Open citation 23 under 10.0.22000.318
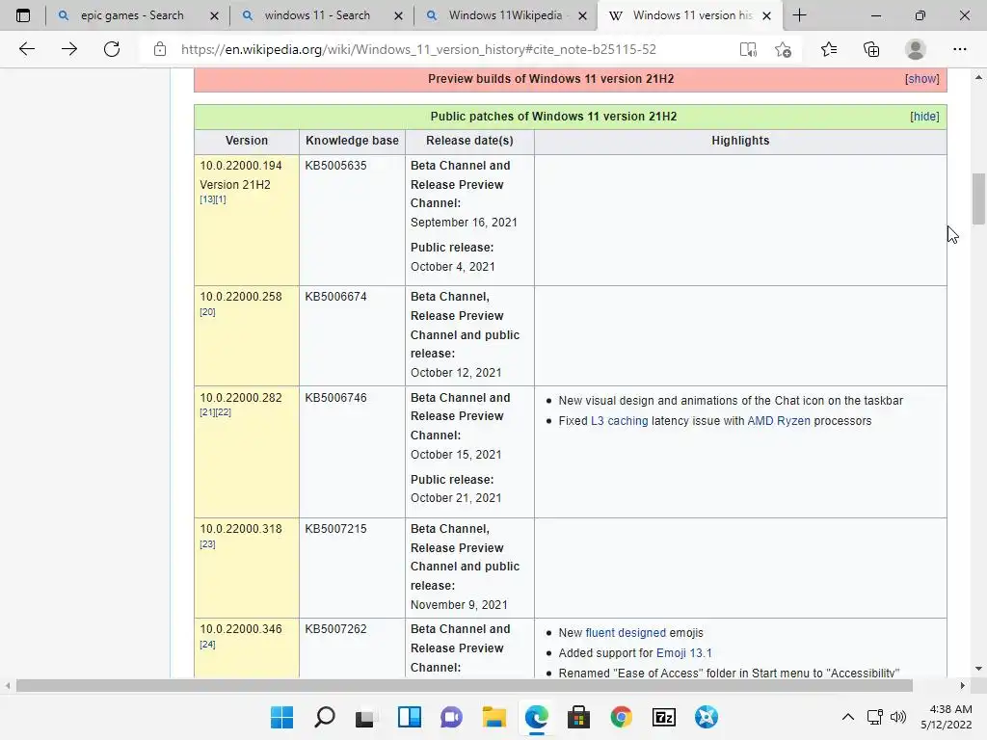This screenshot has height=740, width=987. point(208,544)
